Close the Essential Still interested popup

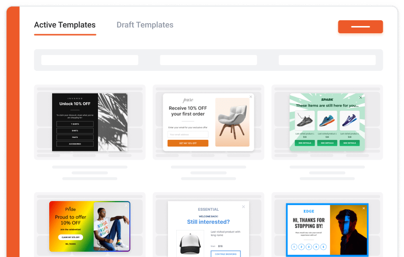click(243, 206)
